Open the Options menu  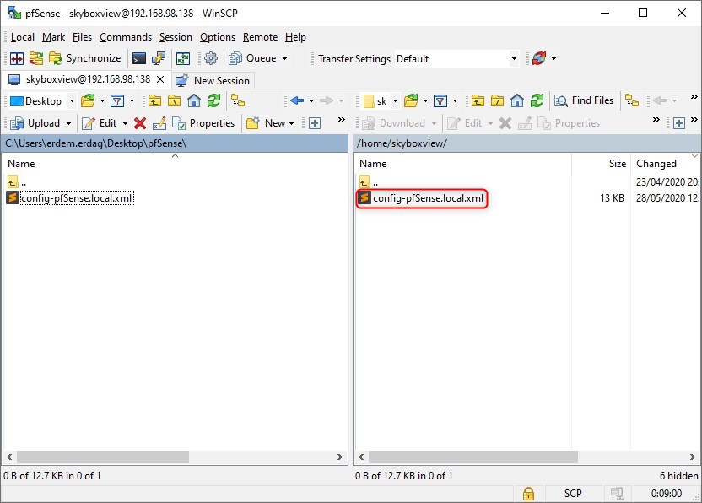218,37
